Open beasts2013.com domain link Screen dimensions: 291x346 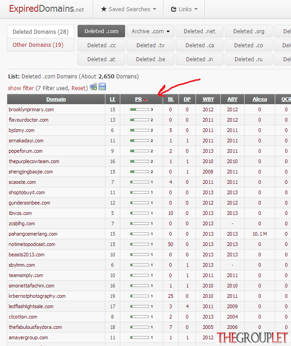coord(27,255)
